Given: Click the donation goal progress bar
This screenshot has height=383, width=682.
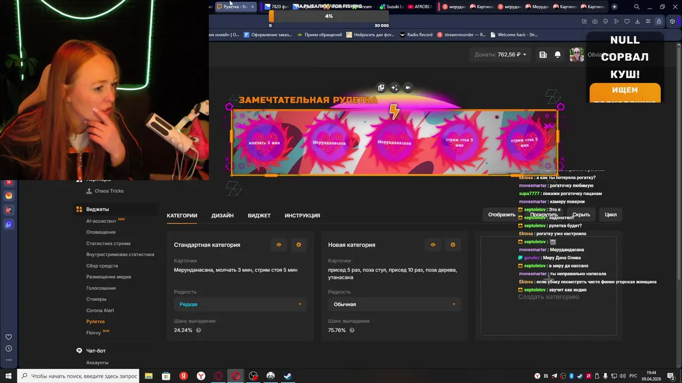Looking at the screenshot, I should click(x=329, y=16).
